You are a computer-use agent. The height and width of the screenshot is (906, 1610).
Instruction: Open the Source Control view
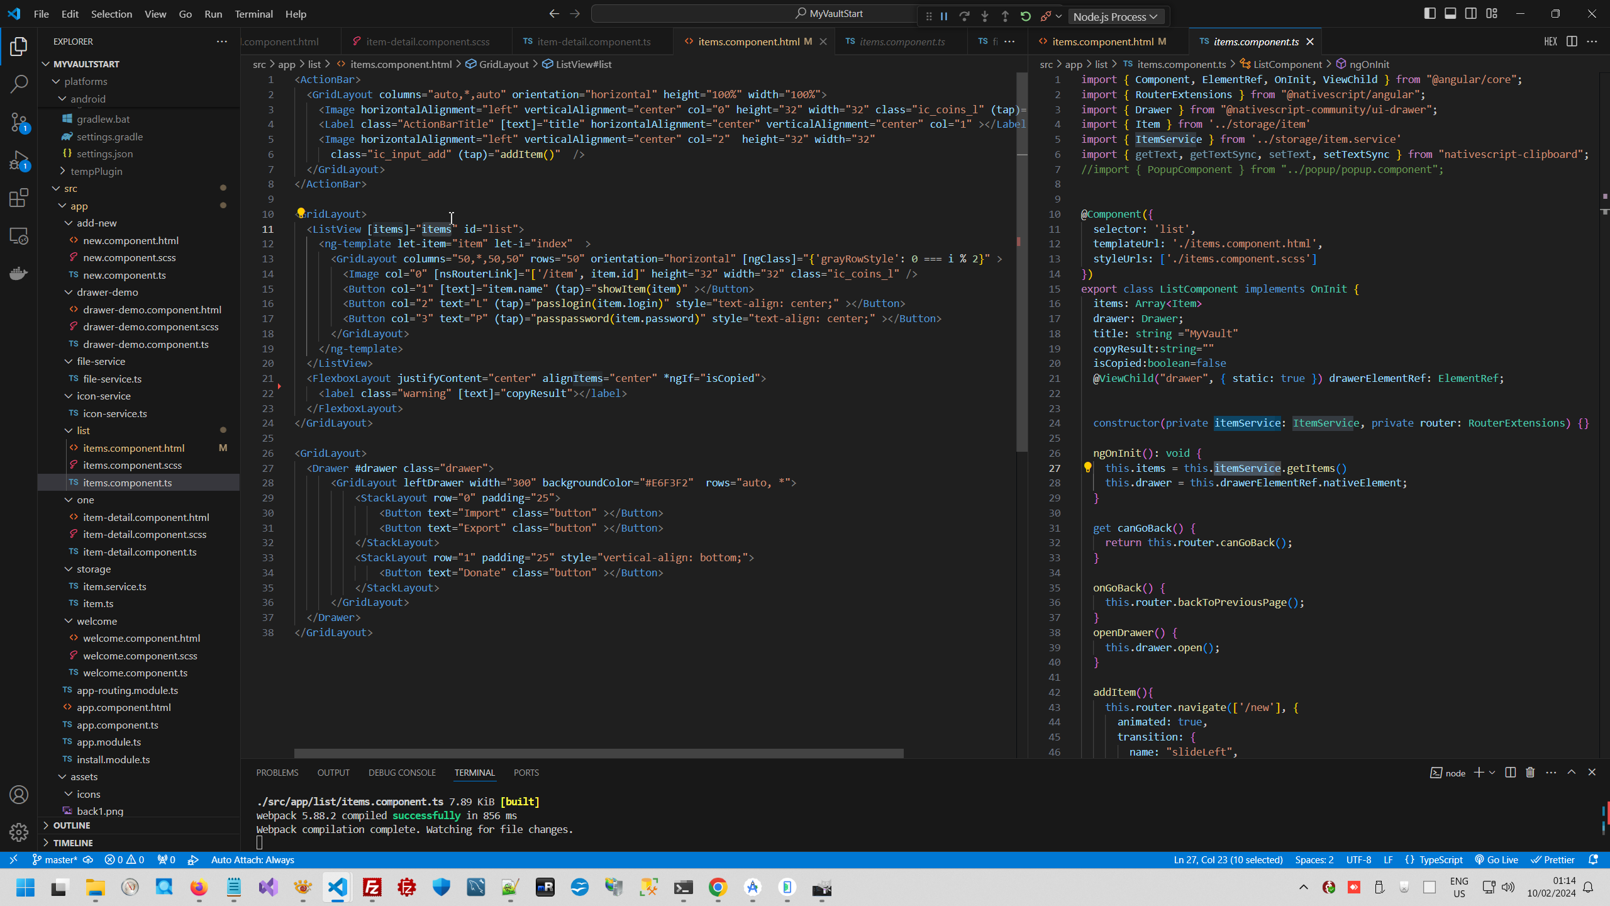pyautogui.click(x=19, y=121)
